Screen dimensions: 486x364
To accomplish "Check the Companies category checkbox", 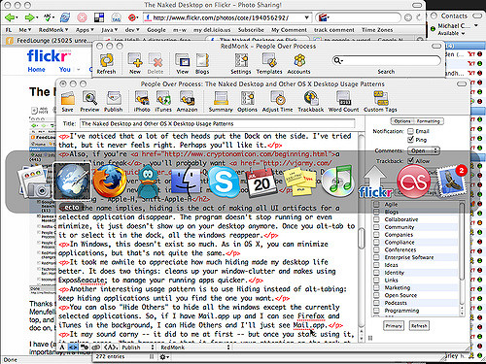I will tap(376, 234).
